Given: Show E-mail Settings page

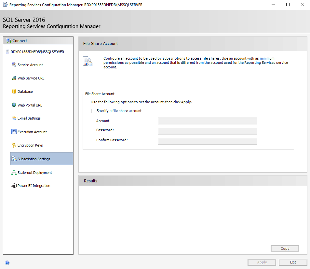Looking at the screenshot, I should pyautogui.click(x=29, y=118).
